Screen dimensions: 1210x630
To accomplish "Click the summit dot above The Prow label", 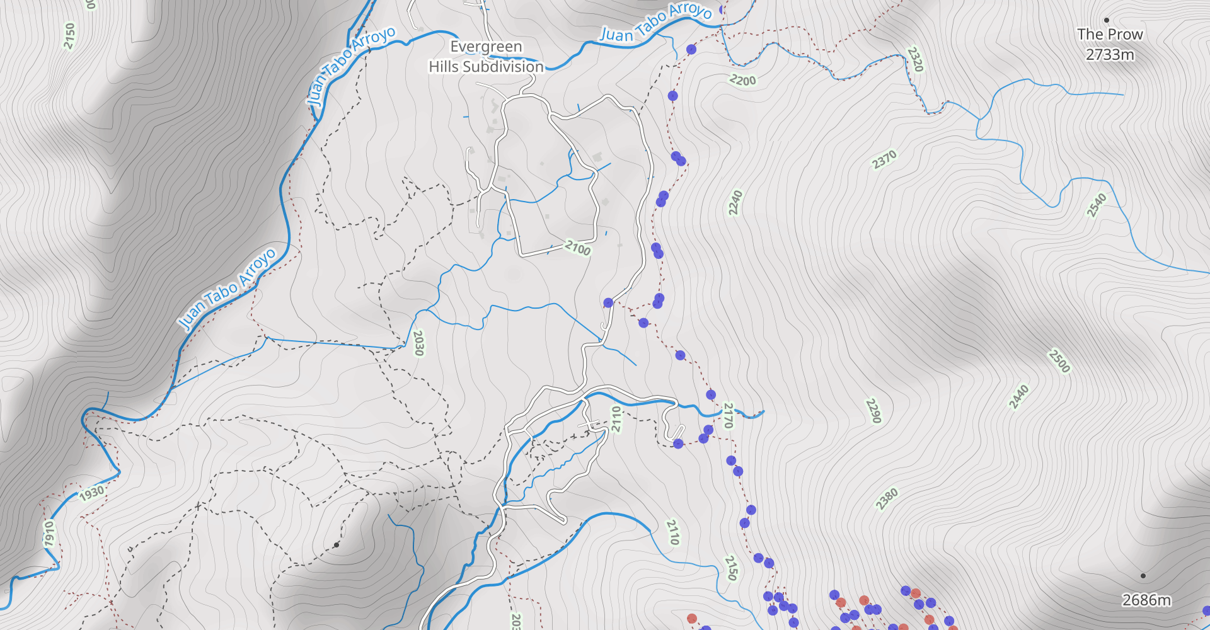I will [1106, 20].
